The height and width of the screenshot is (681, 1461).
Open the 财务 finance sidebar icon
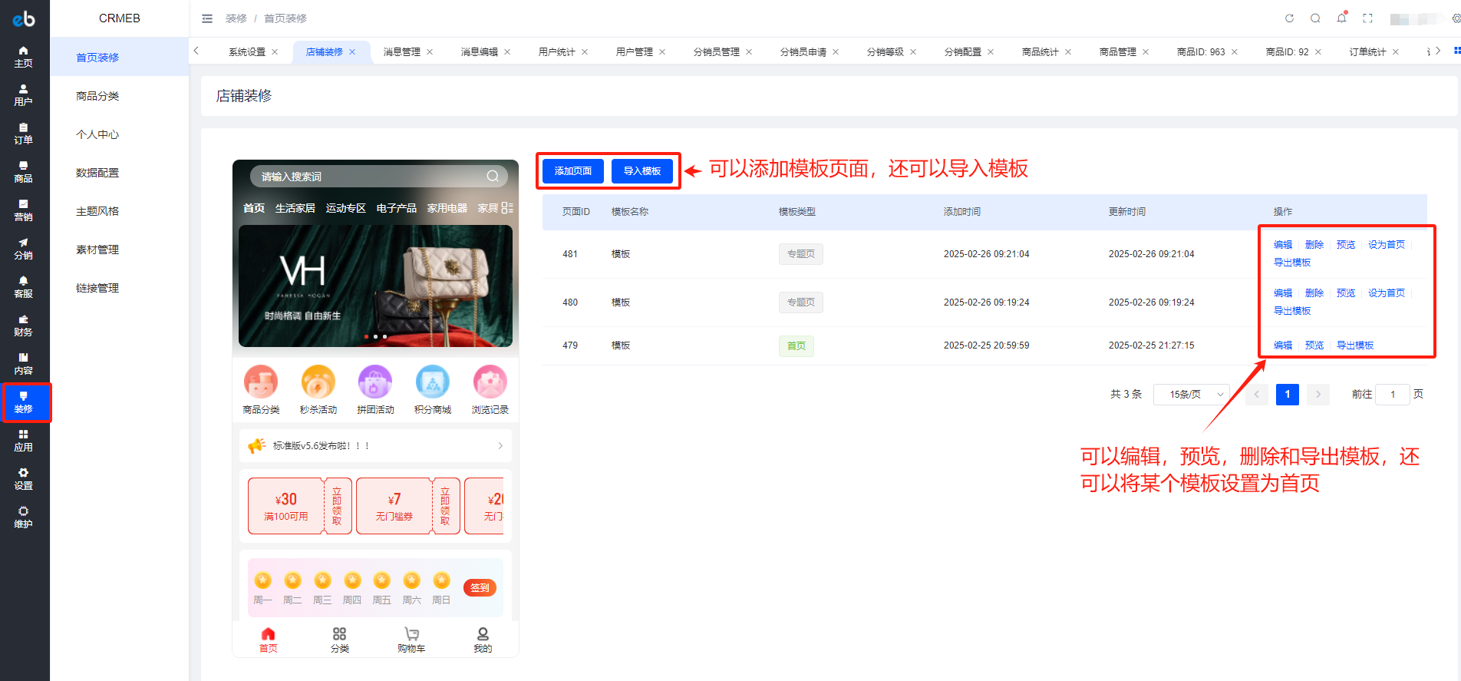(x=24, y=326)
